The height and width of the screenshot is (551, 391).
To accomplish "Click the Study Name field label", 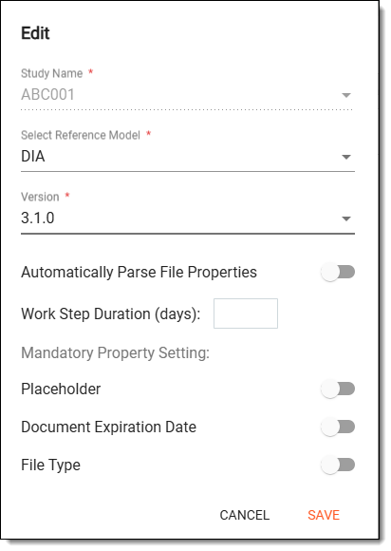I will click(52, 73).
